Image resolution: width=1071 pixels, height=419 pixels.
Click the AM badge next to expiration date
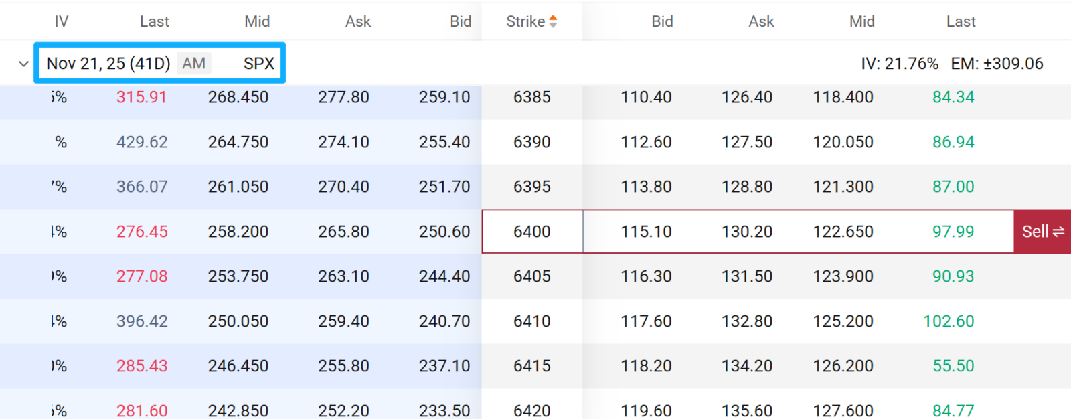coord(194,64)
